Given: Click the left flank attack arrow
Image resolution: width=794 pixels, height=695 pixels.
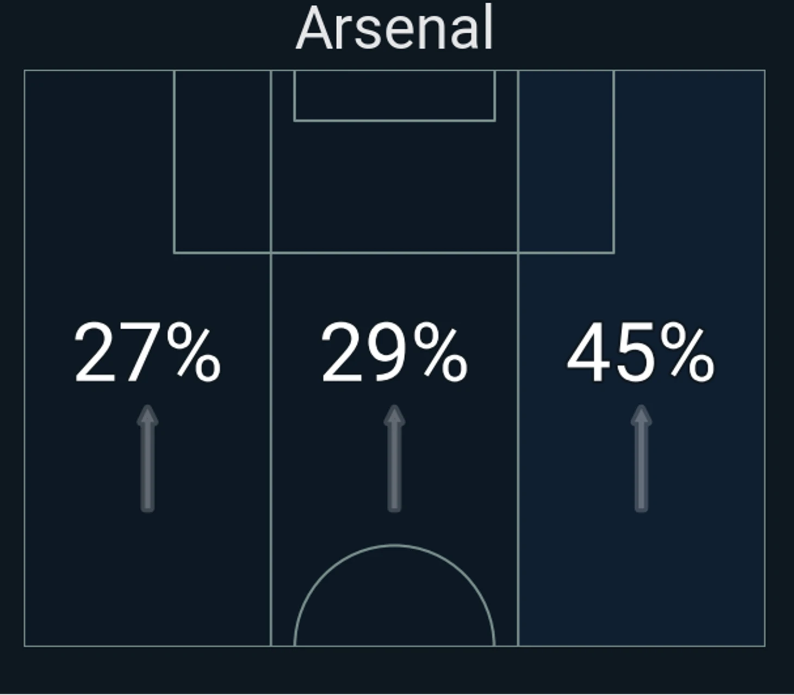Looking at the screenshot, I should point(147,458).
